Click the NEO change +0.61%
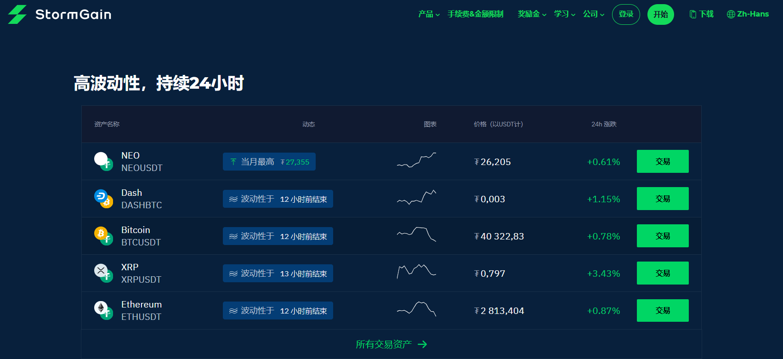Image resolution: width=783 pixels, height=359 pixels. tap(604, 162)
